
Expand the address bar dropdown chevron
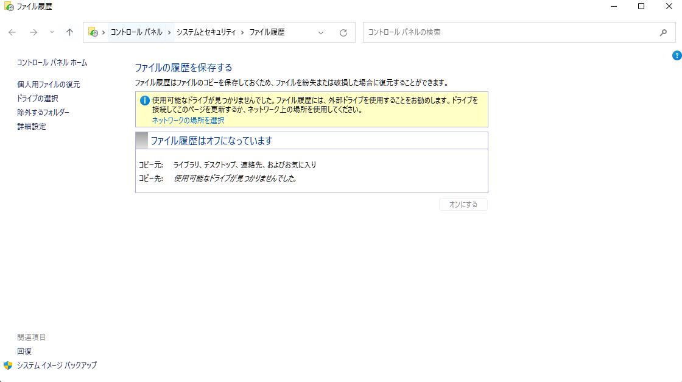click(321, 32)
